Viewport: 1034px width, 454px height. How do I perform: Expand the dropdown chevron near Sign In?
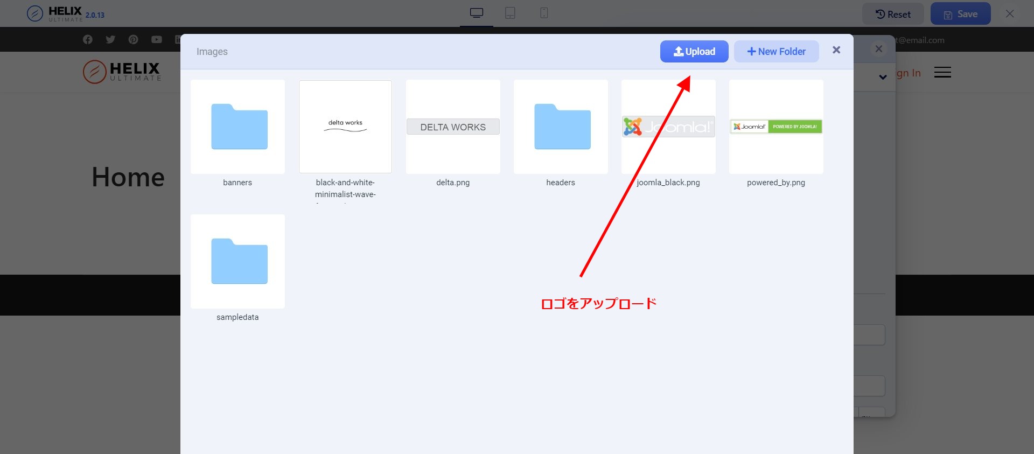[883, 77]
